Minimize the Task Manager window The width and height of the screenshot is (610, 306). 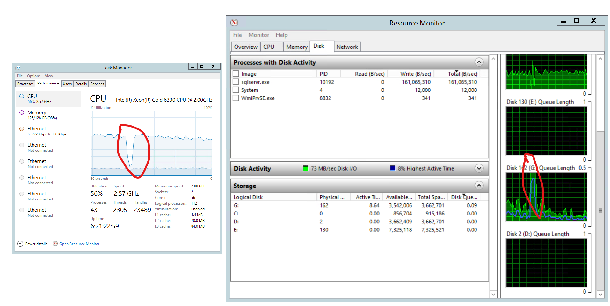(193, 67)
